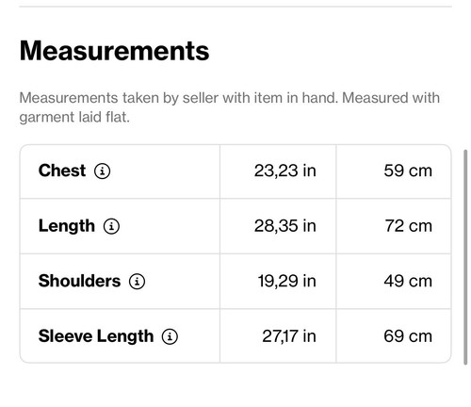Click the info icon beside Length
The height and width of the screenshot is (407, 471).
point(111,226)
